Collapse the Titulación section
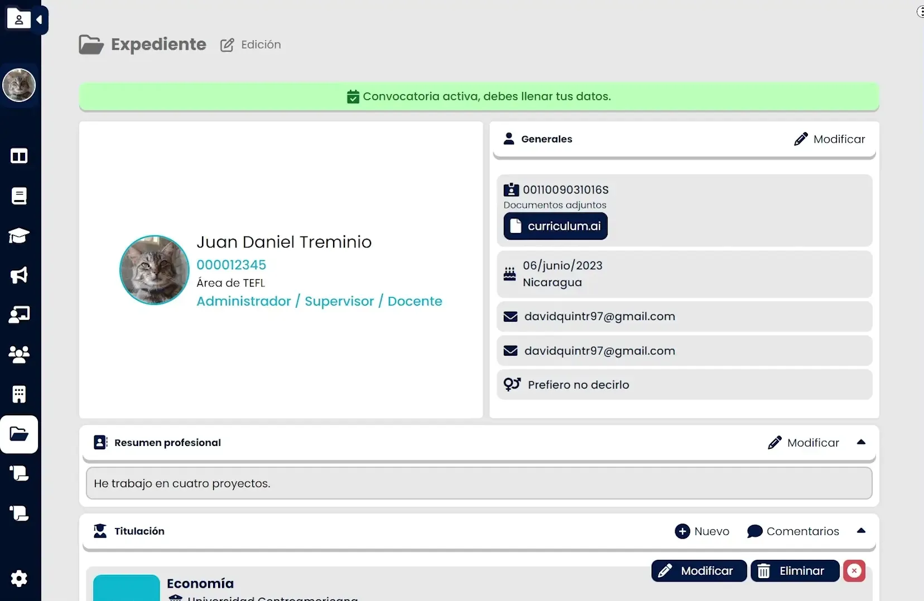Image resolution: width=924 pixels, height=601 pixels. [861, 531]
